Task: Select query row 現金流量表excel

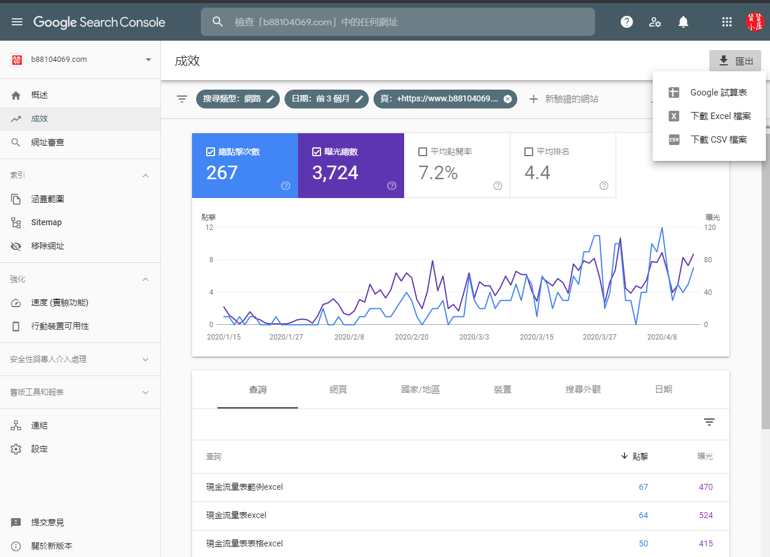Action: click(461, 516)
